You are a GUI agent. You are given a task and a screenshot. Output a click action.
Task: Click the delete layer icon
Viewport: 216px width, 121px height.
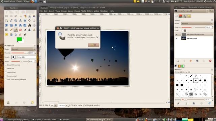[210, 61]
